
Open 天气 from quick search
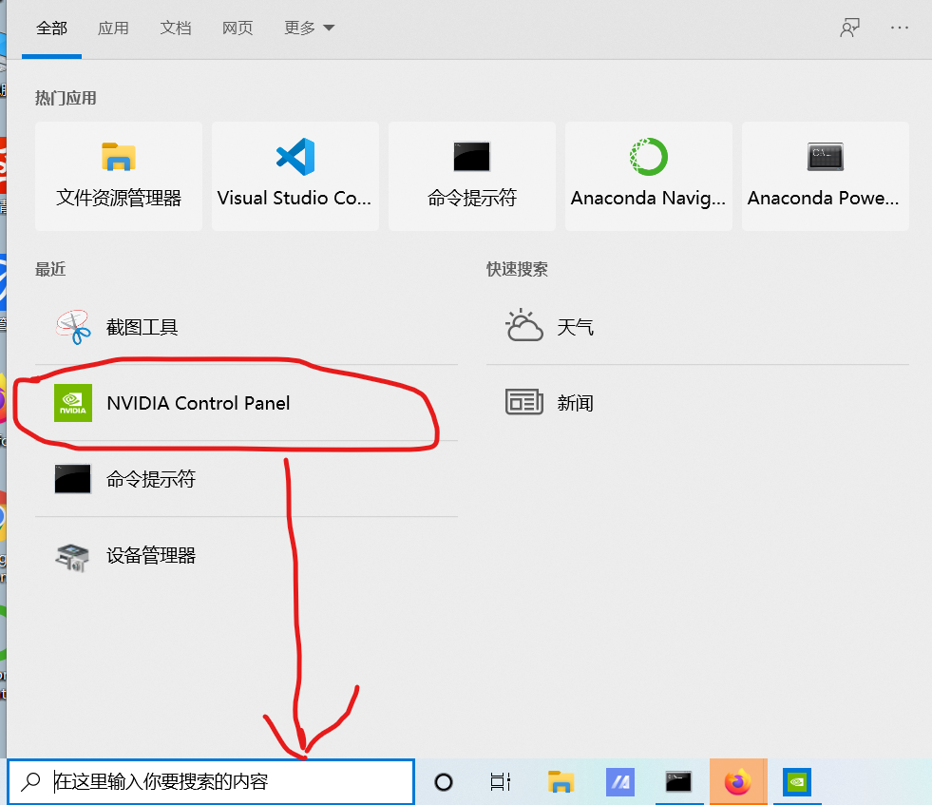(x=573, y=326)
